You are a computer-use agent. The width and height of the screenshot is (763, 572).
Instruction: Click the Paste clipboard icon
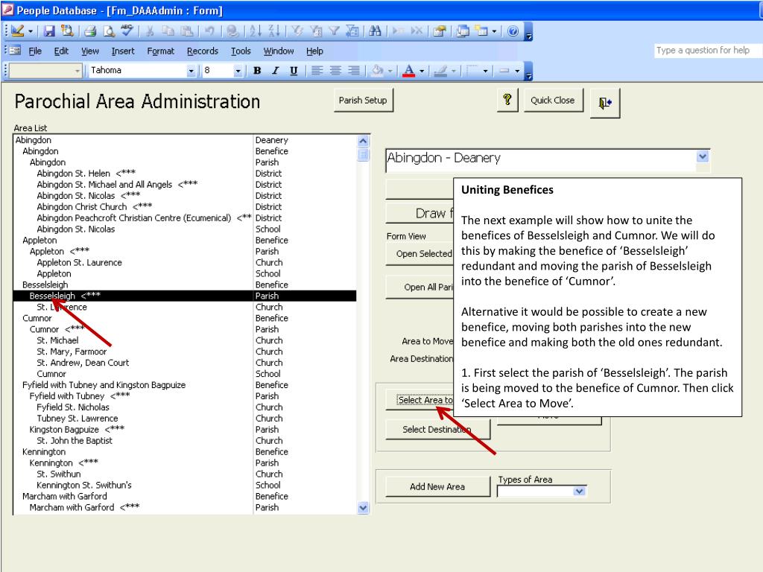[186, 31]
